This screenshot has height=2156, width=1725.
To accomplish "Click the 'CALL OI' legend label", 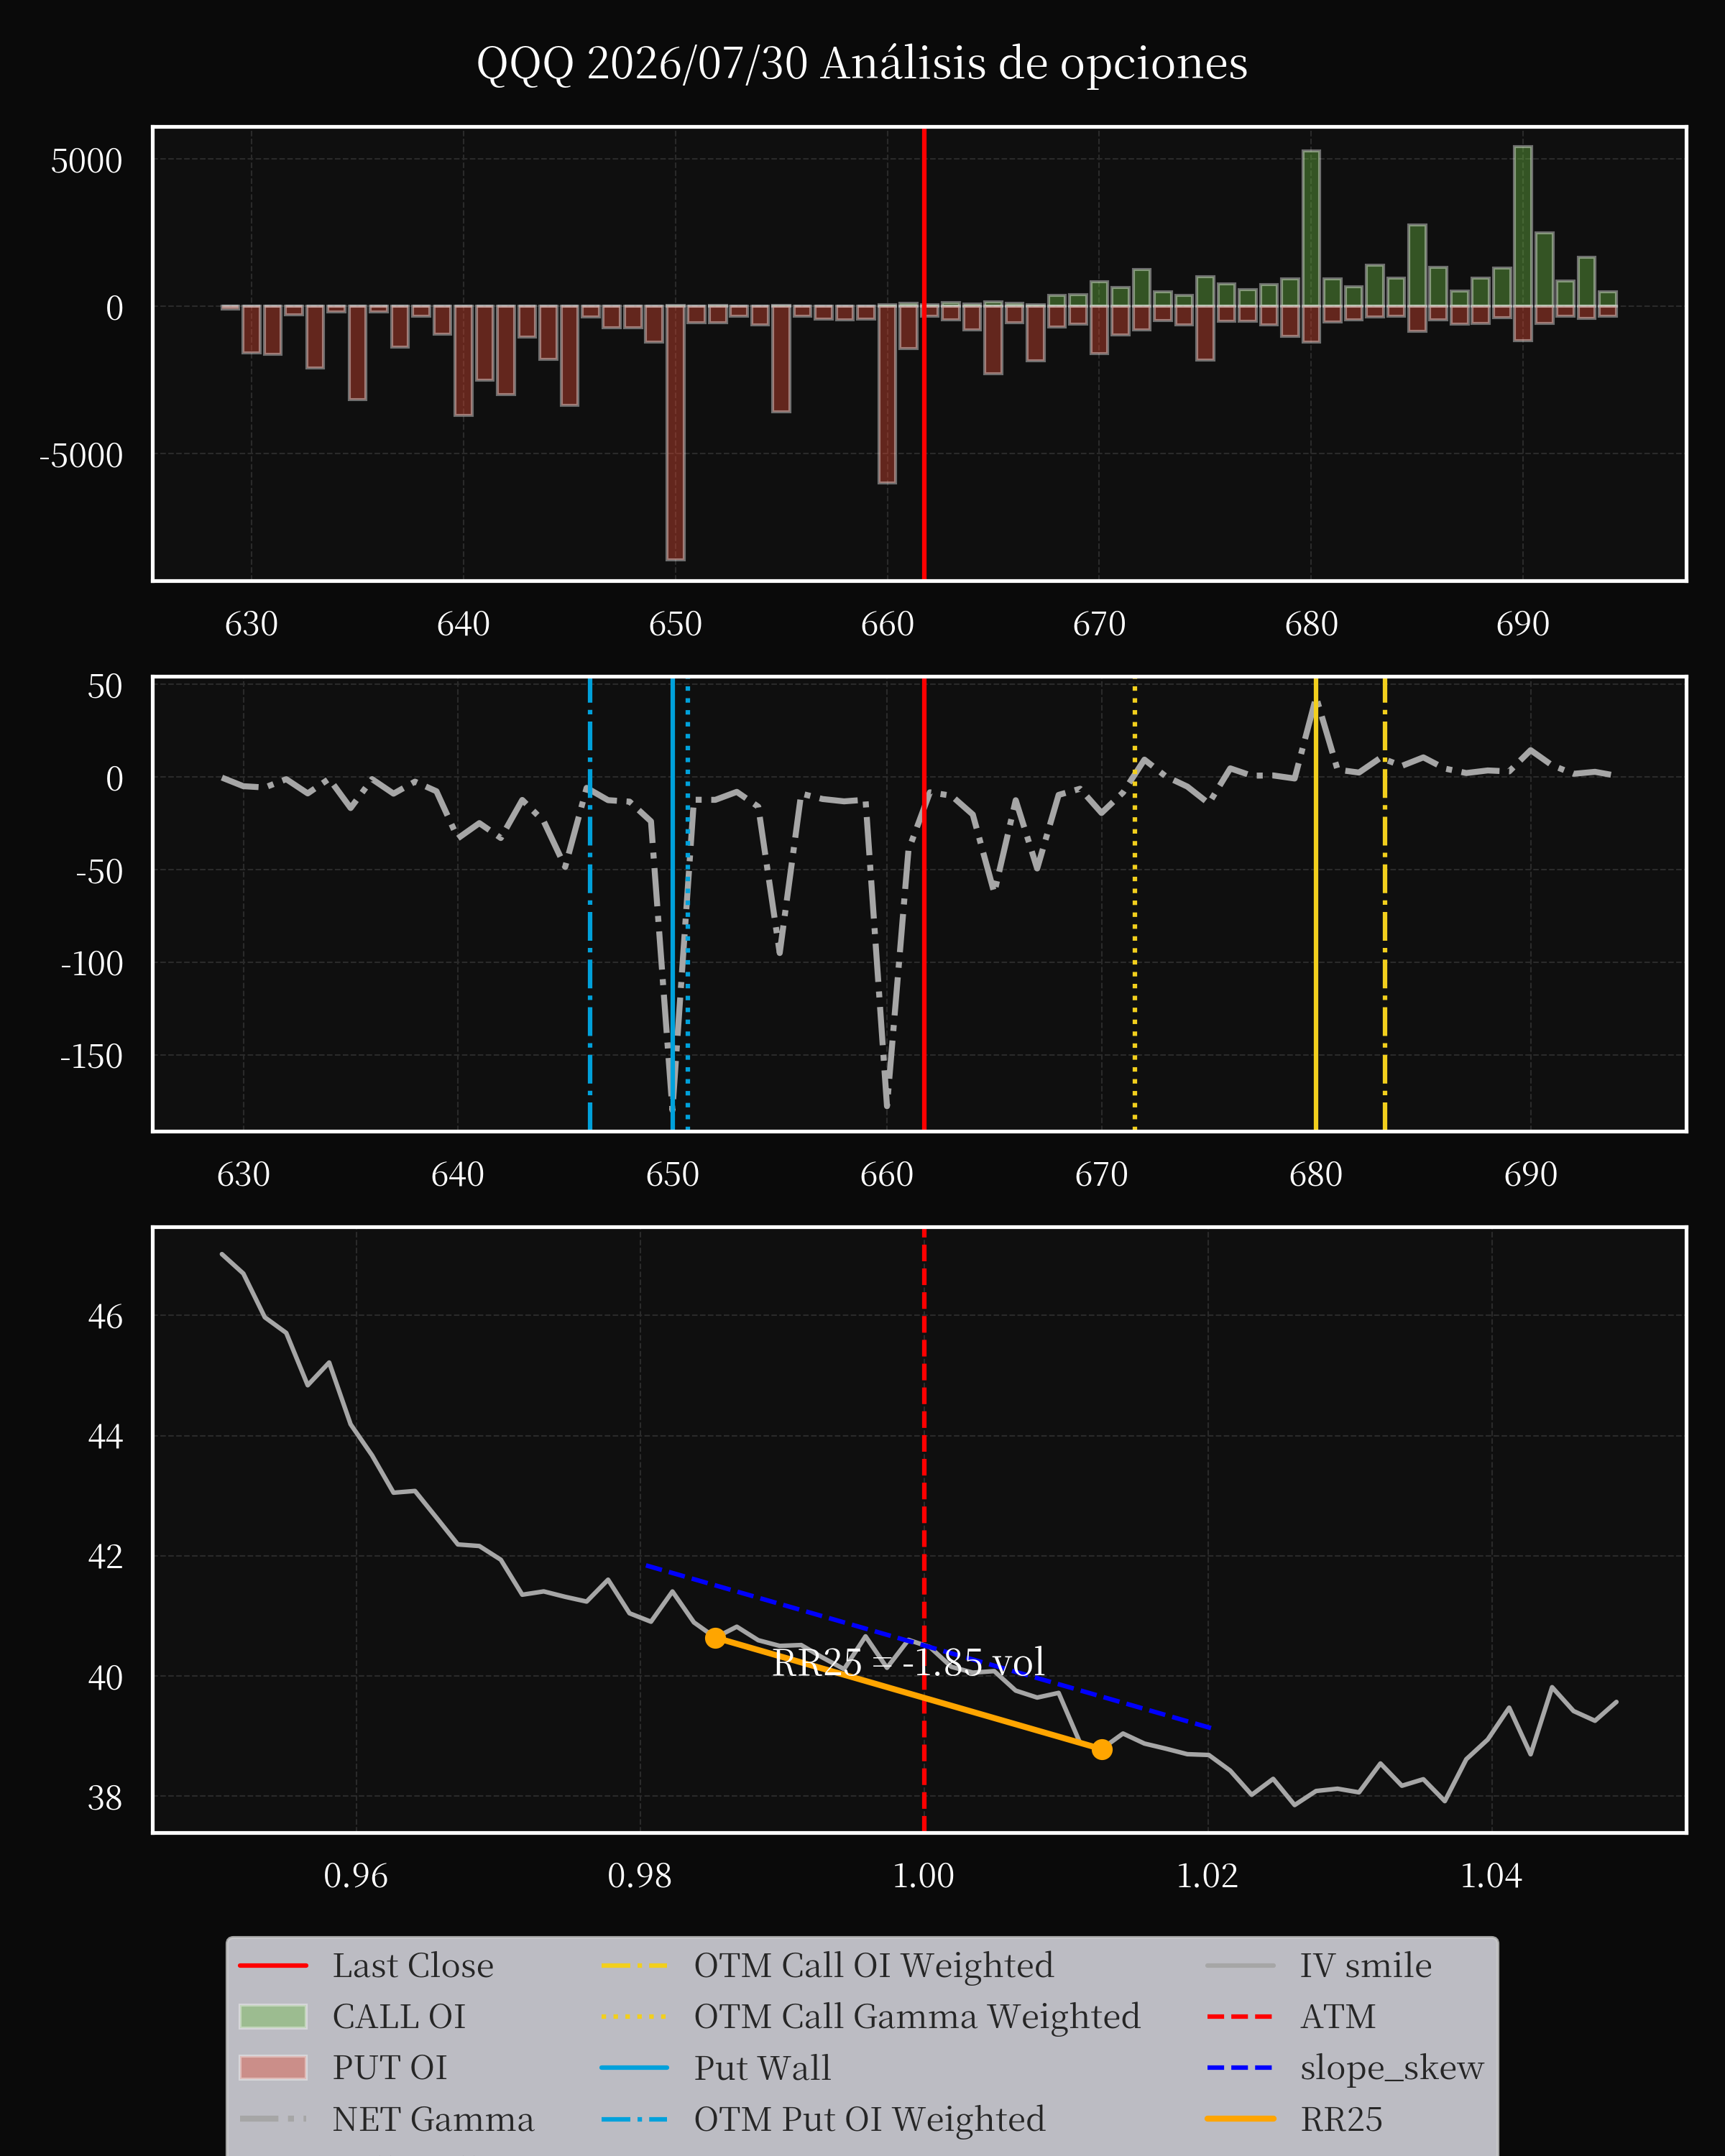I will [399, 2016].
